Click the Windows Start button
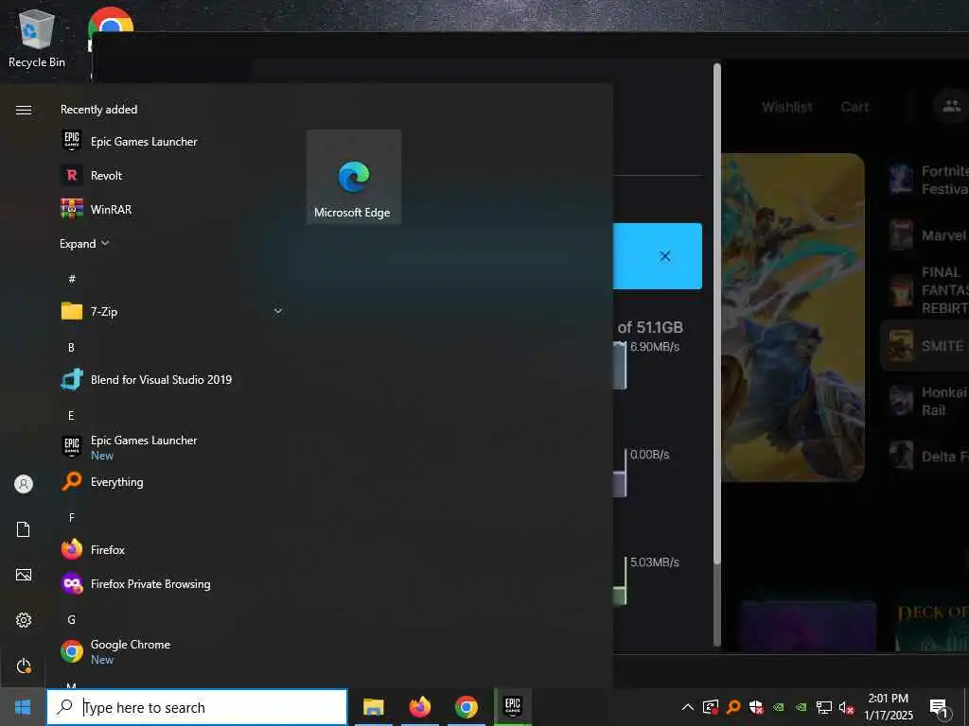 [23, 707]
